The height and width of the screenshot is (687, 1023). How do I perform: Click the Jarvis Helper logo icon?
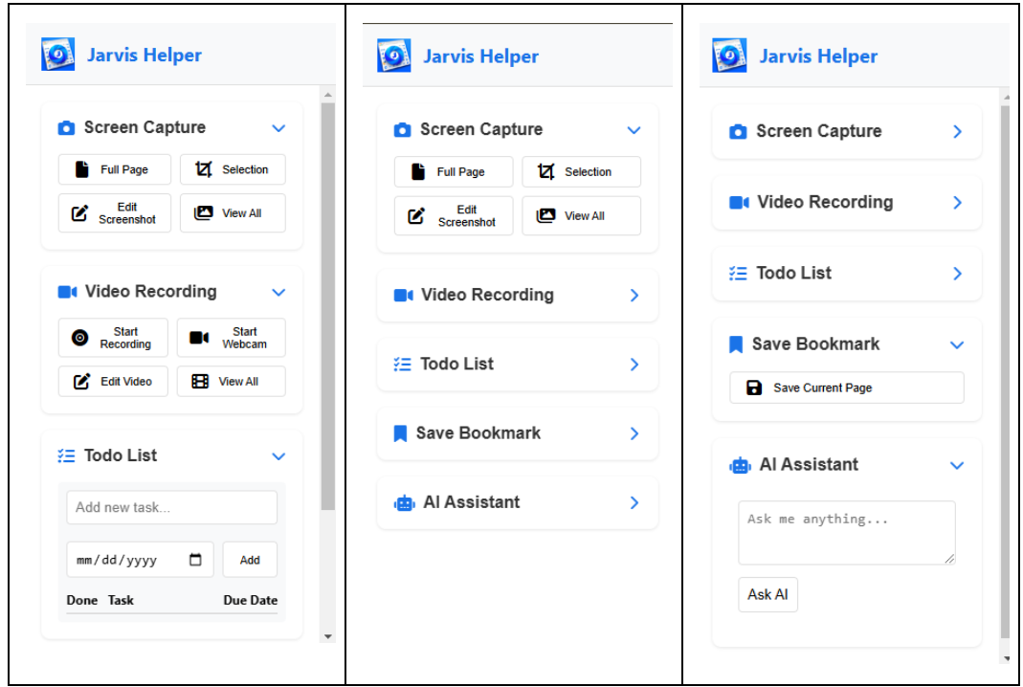(56, 55)
